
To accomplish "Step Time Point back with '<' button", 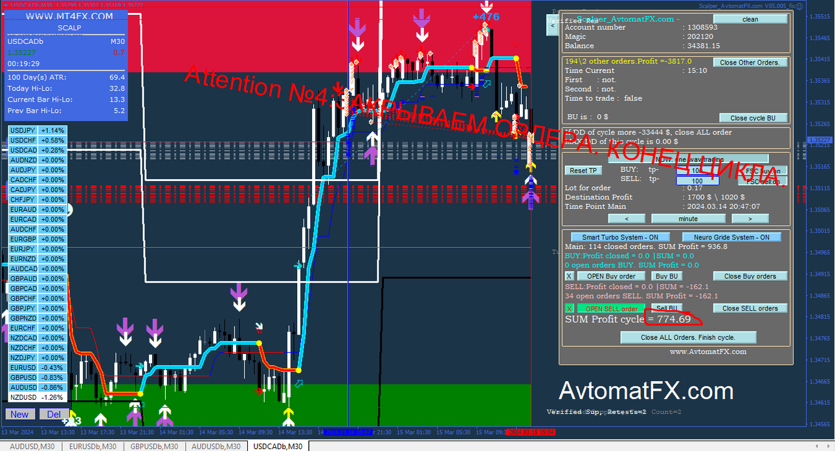I will (626, 219).
